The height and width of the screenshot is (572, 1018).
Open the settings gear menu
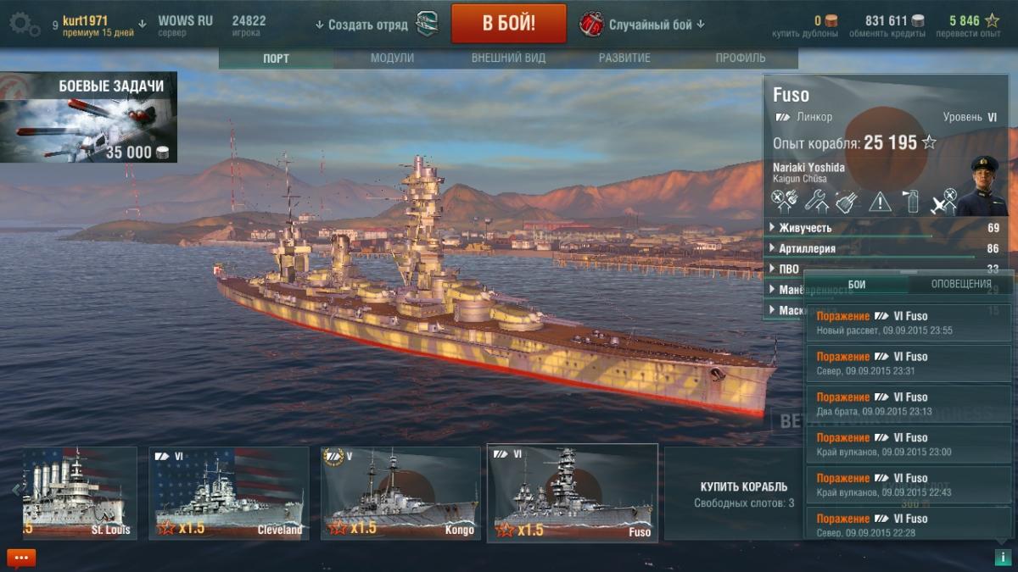(25, 25)
